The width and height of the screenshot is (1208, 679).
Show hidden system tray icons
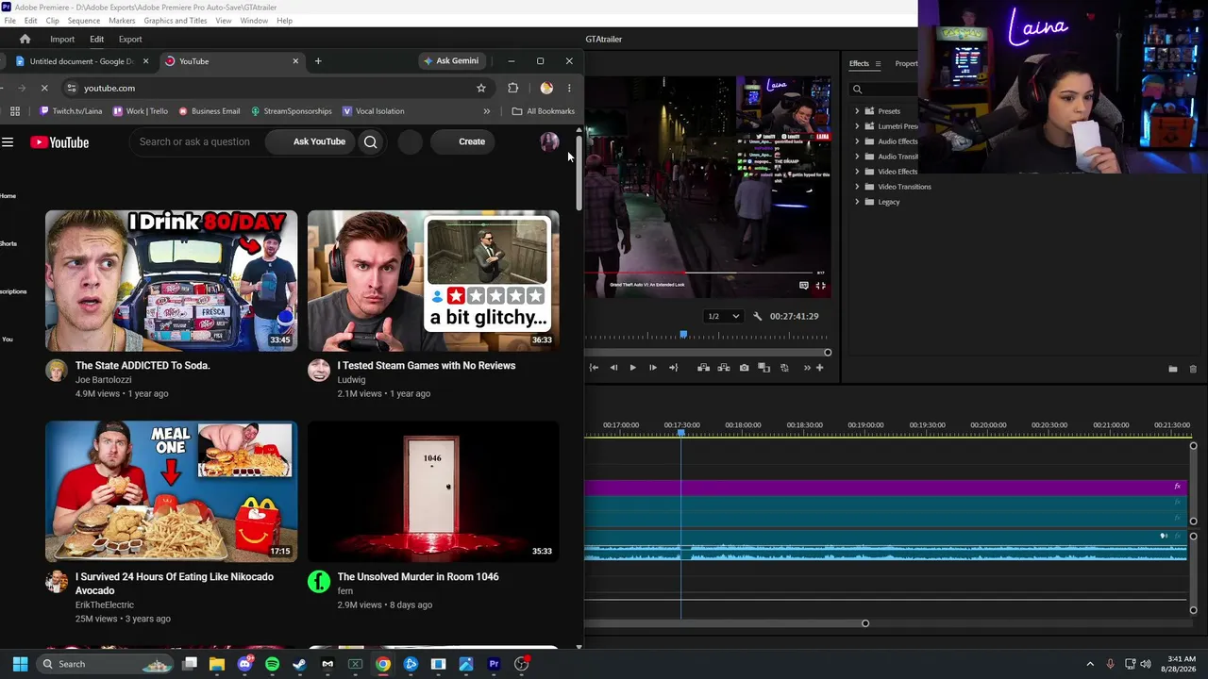pos(1090,664)
